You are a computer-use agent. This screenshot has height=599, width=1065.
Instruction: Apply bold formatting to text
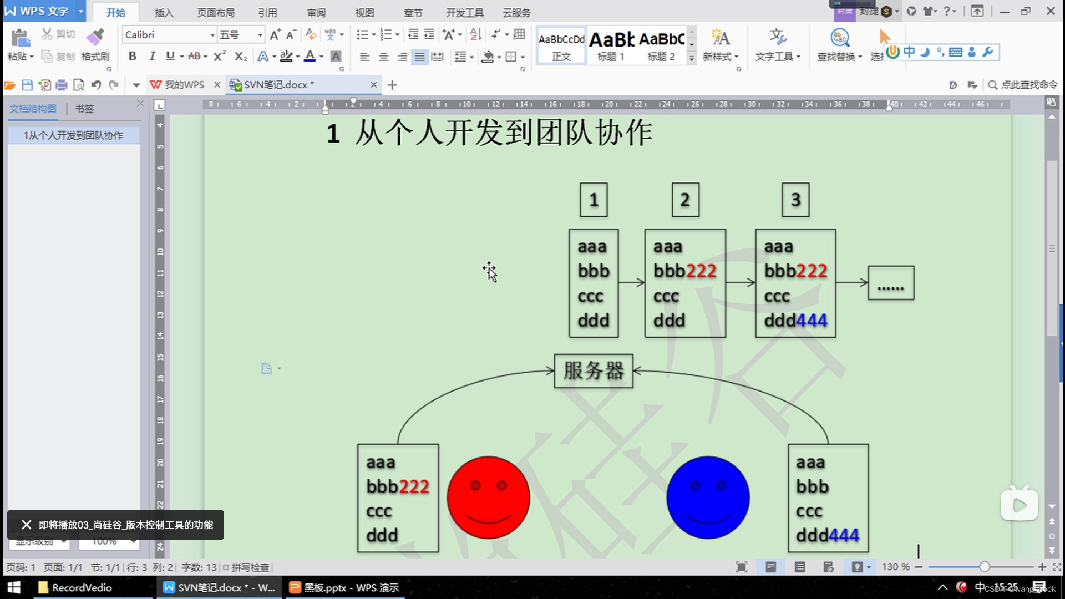click(x=132, y=56)
